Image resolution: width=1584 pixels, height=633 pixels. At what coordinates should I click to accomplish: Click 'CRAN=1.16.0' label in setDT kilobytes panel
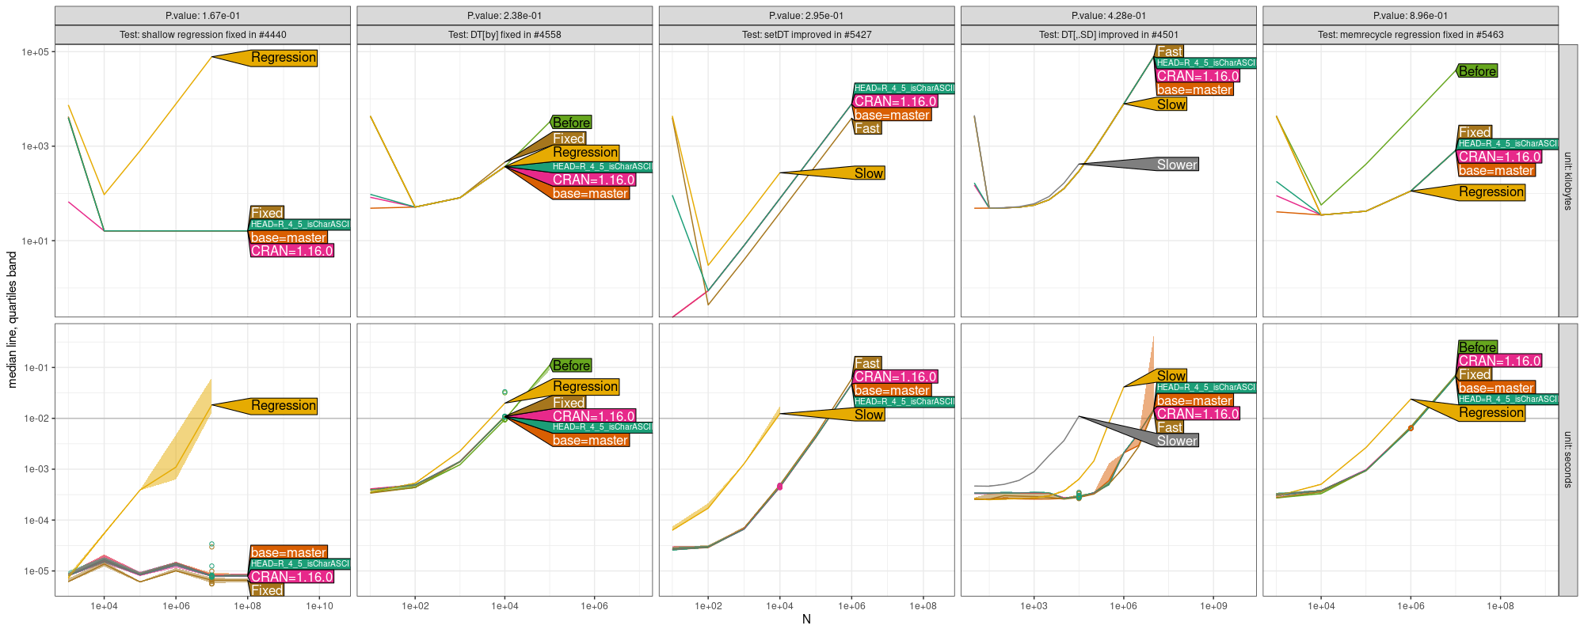(896, 101)
